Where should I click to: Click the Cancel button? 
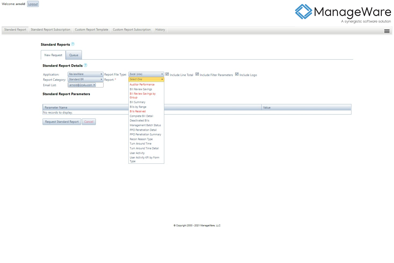click(x=89, y=122)
